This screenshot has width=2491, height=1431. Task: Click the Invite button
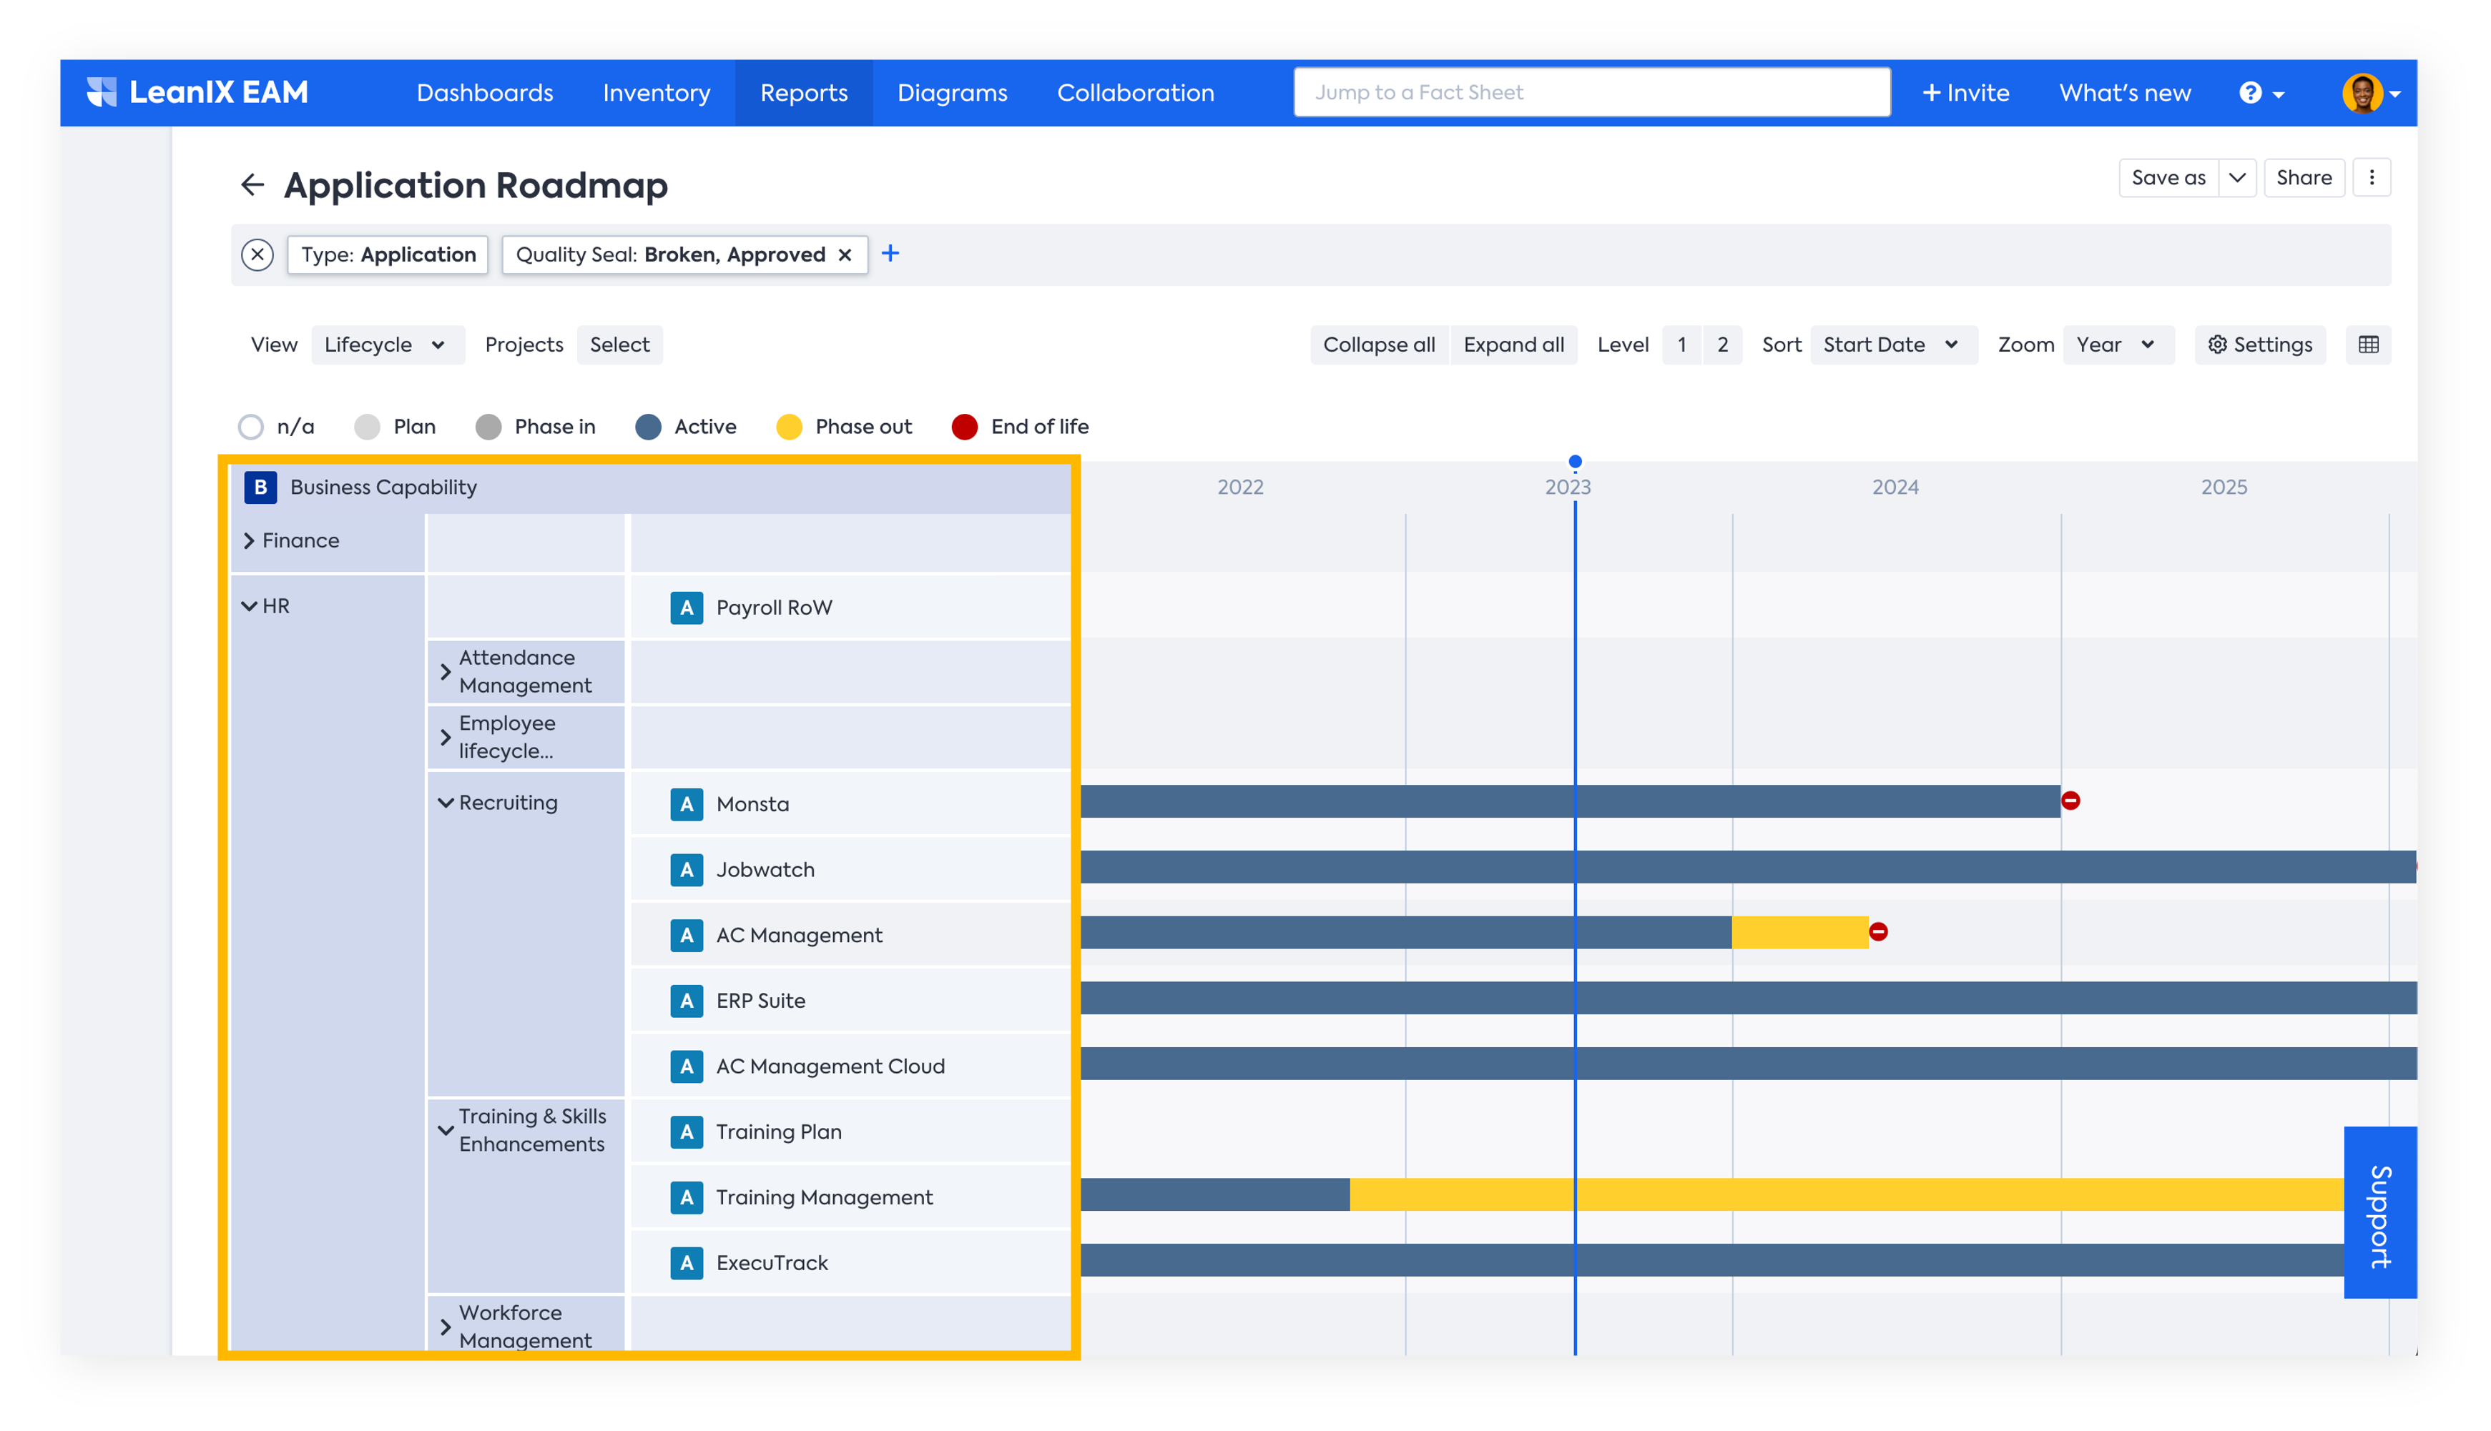1965,92
